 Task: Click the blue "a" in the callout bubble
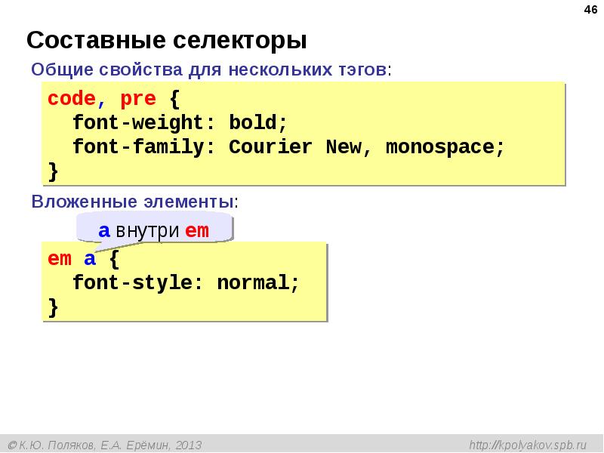tap(104, 231)
